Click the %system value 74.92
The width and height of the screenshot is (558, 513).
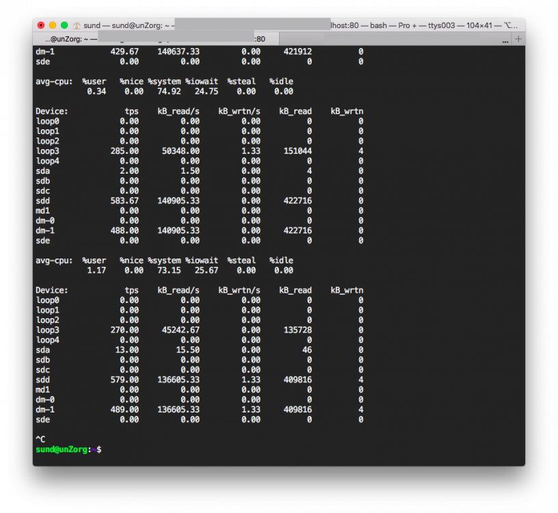169,92
